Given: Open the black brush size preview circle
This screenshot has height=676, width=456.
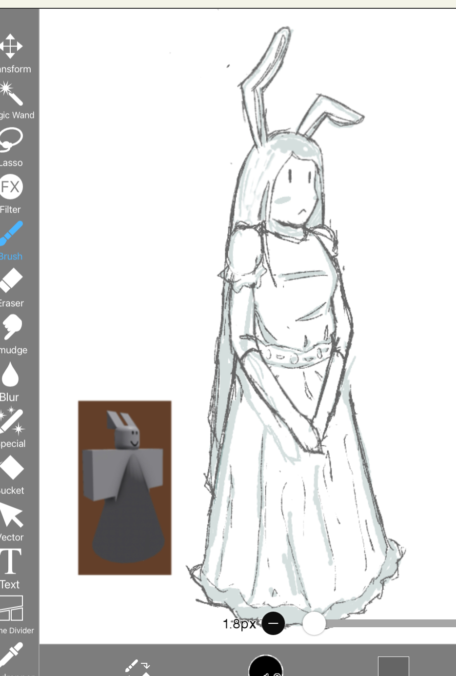Looking at the screenshot, I should [x=266, y=667].
